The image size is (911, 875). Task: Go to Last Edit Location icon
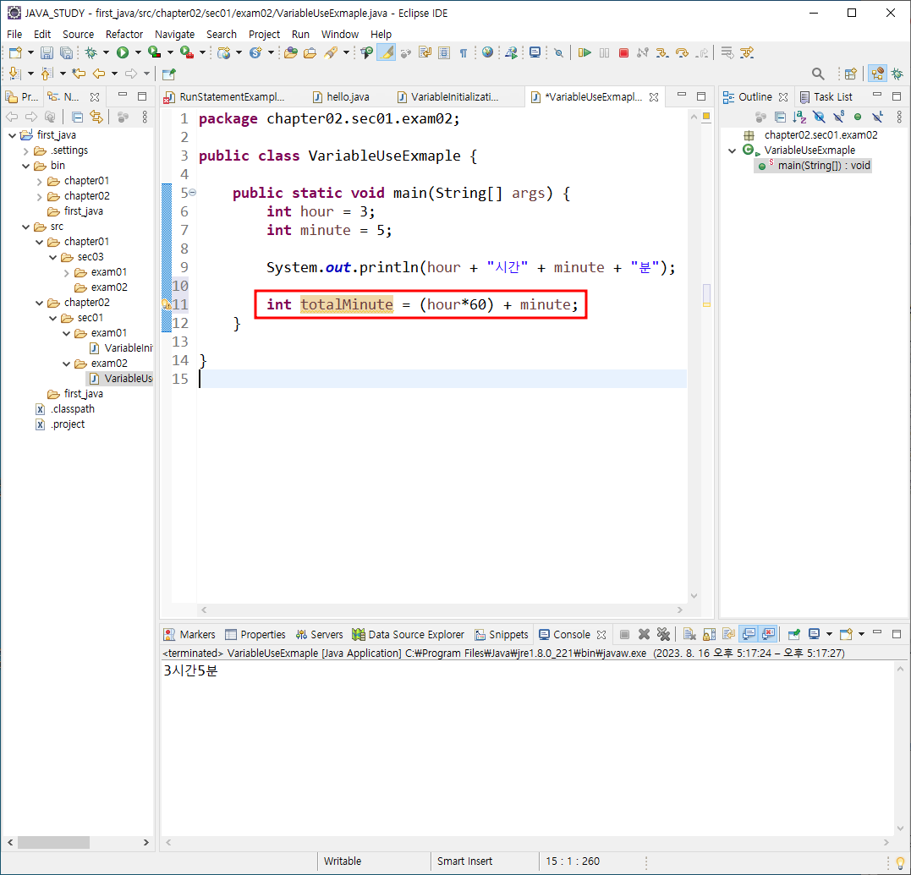coord(79,74)
